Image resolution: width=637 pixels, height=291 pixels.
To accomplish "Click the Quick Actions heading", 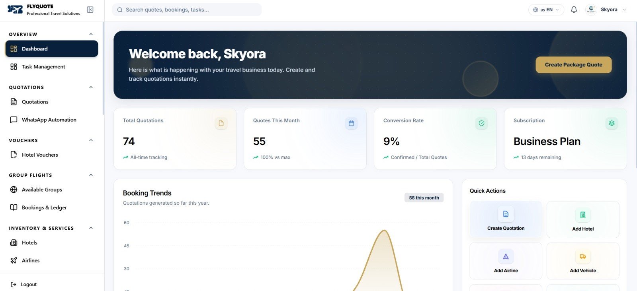I will point(487,191).
